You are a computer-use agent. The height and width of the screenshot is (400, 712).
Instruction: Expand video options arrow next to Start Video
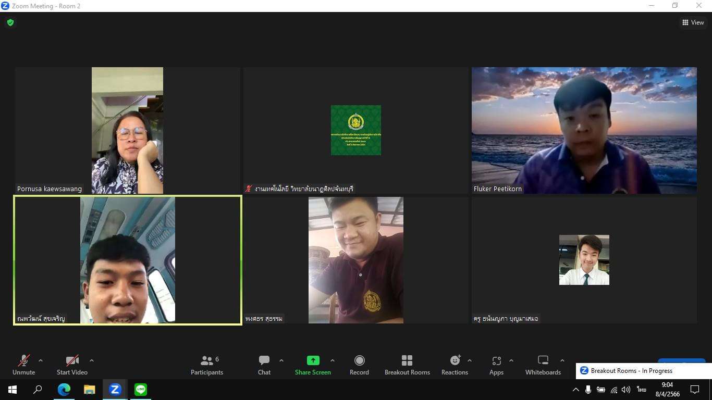92,360
